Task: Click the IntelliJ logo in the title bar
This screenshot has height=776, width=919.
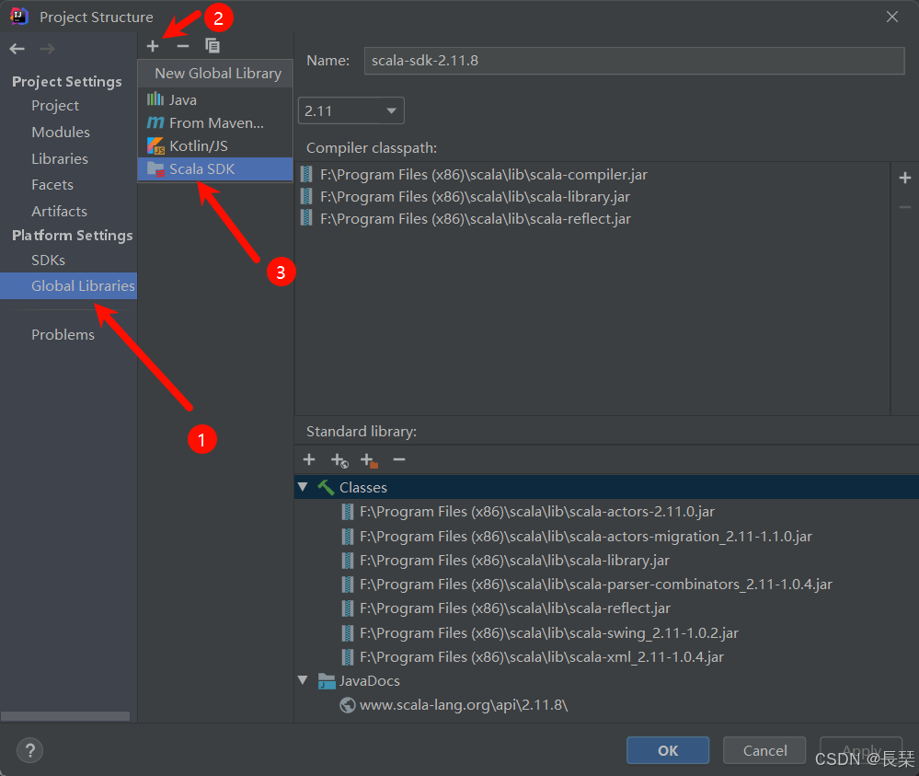Action: pyautogui.click(x=19, y=17)
